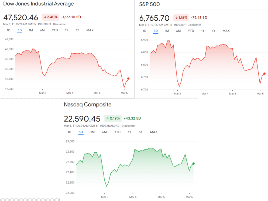Select 1D range on Dow Jones chart
Screen dimensions: 268x201
tap(8, 30)
